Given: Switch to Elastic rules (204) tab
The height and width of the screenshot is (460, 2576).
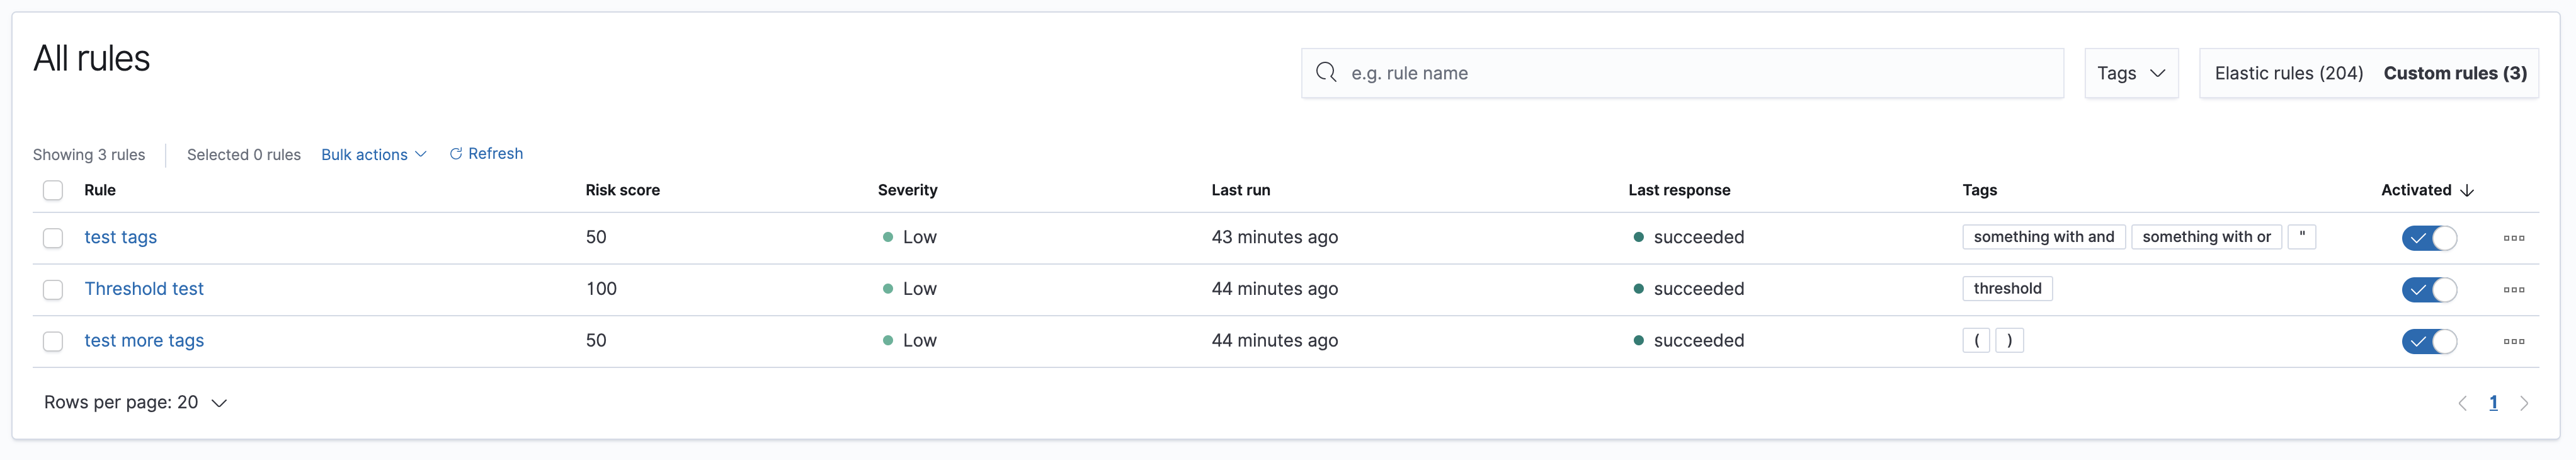Looking at the screenshot, I should click(2288, 73).
